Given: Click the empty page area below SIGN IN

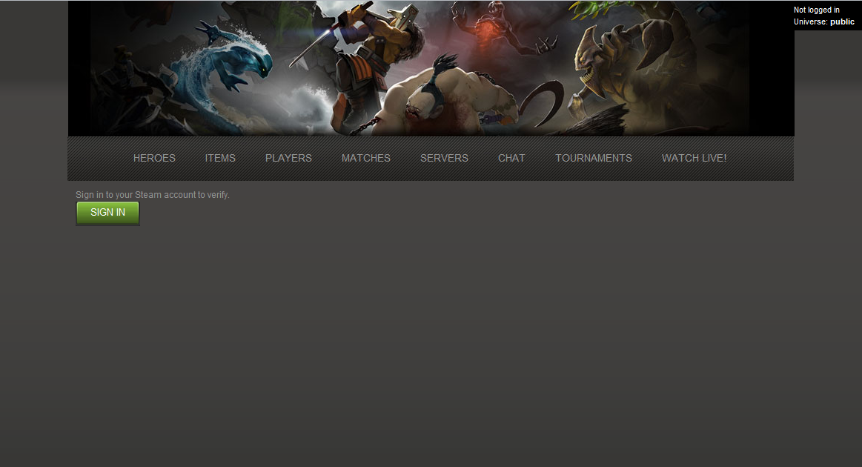Looking at the screenshot, I should [x=430, y=334].
